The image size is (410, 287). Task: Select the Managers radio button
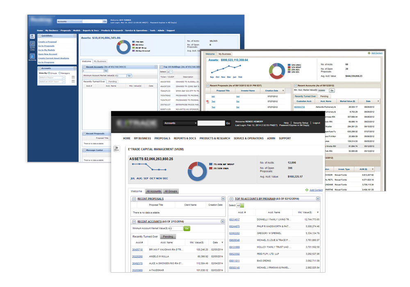pyautogui.click(x=59, y=73)
